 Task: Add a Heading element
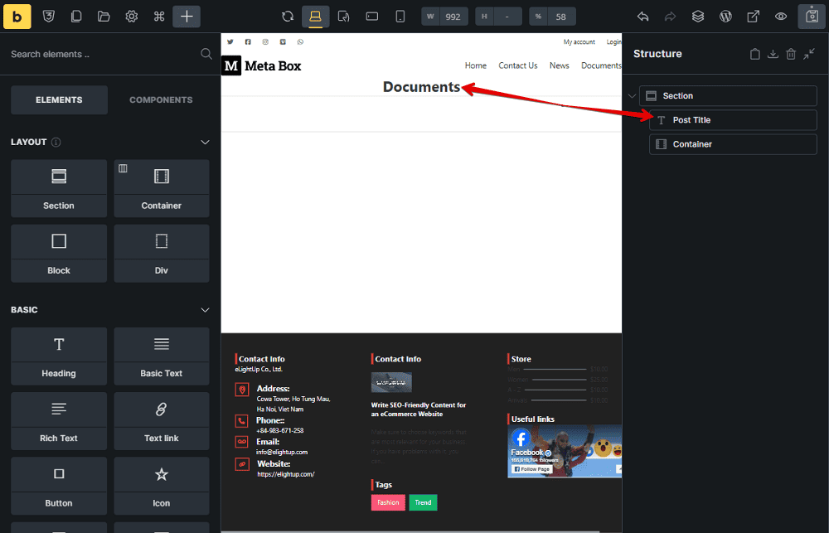tap(59, 355)
